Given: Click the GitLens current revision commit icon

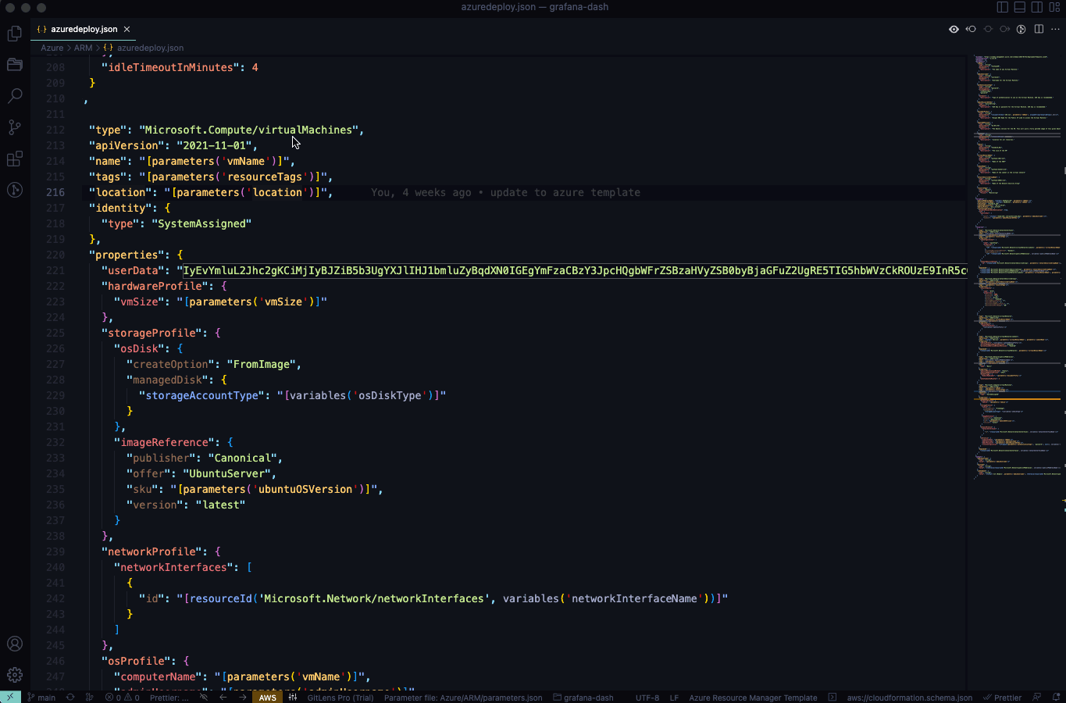Looking at the screenshot, I should click(x=988, y=29).
